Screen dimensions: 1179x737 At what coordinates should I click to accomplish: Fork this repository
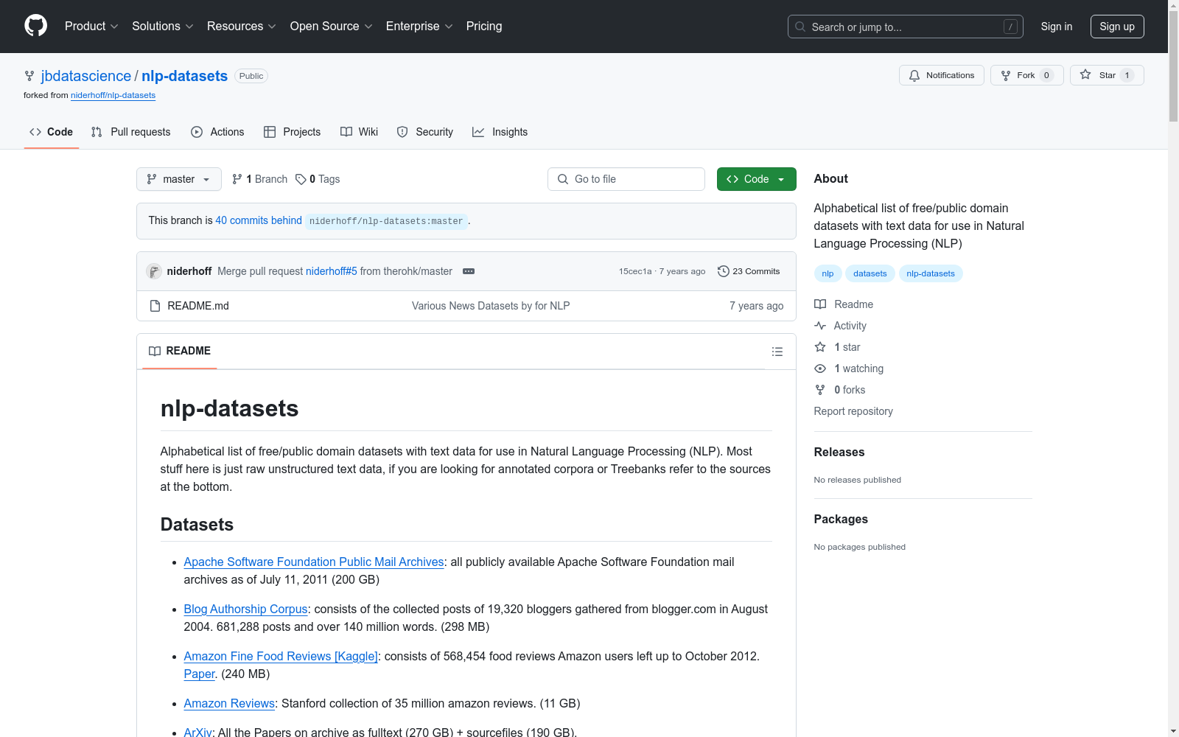coord(1027,75)
